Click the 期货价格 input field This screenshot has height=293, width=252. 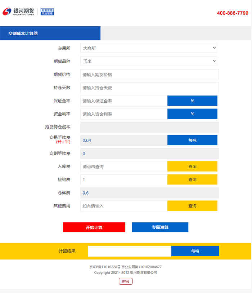[149, 75]
